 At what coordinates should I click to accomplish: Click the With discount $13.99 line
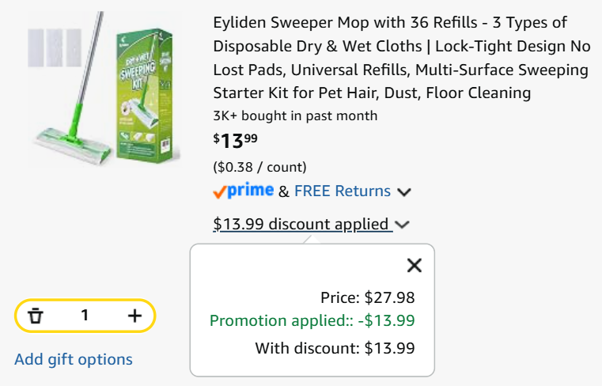click(x=335, y=348)
